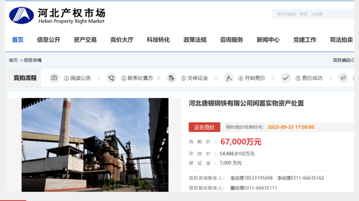Click step label ① 阅读公告
The height and width of the screenshot is (201, 359).
pos(77,78)
